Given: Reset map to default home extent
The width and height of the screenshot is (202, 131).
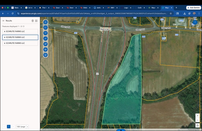Looking at the screenshot, I should (197, 125).
